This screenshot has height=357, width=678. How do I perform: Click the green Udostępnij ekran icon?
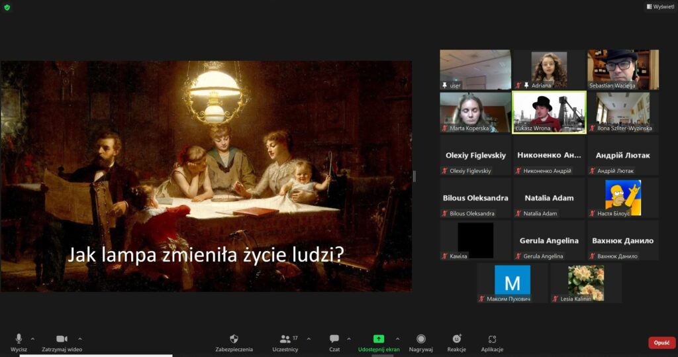coord(379,338)
